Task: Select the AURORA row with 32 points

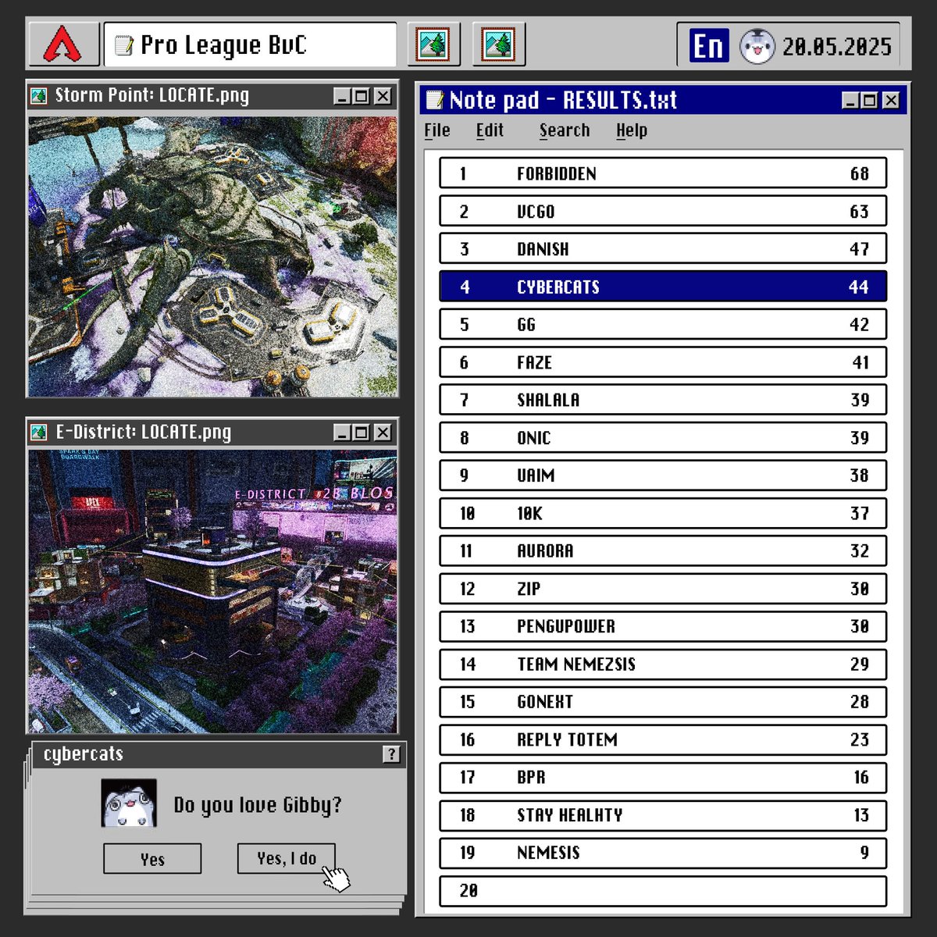Action: [663, 550]
